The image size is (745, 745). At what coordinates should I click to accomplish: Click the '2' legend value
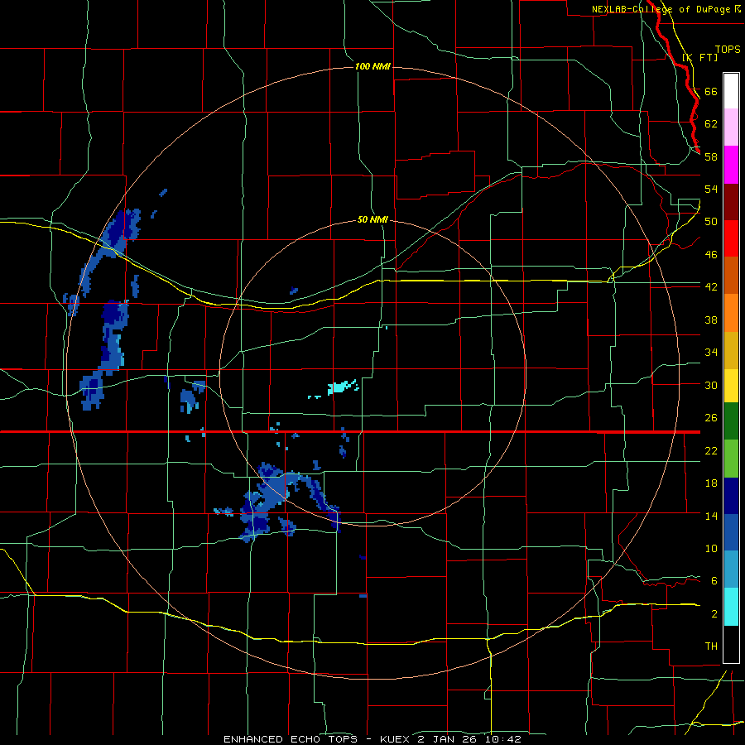[714, 614]
